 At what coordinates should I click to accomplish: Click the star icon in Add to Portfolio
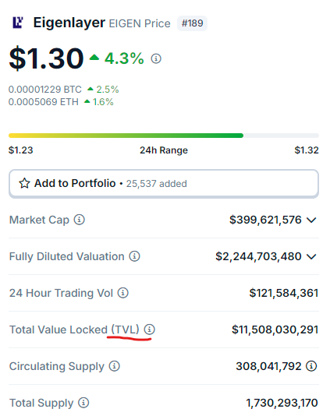[24, 183]
